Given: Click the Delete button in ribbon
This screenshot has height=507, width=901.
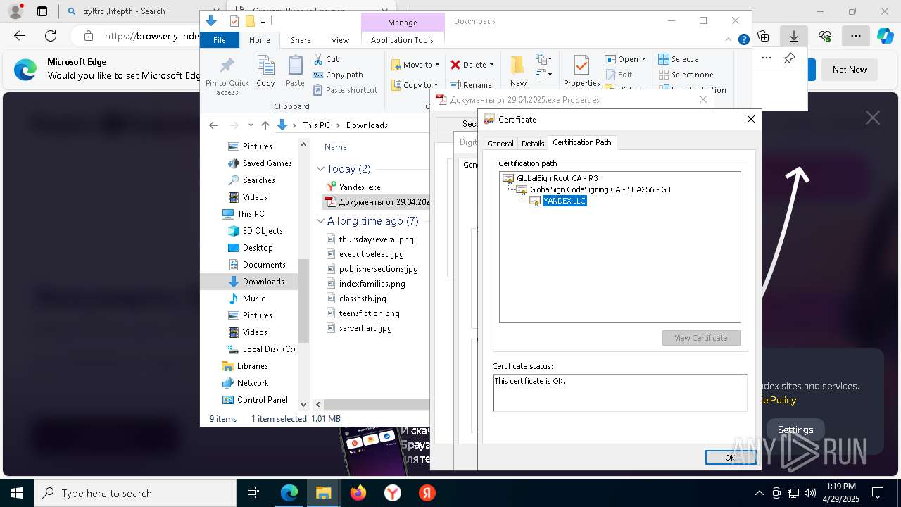Looking at the screenshot, I should [x=469, y=65].
